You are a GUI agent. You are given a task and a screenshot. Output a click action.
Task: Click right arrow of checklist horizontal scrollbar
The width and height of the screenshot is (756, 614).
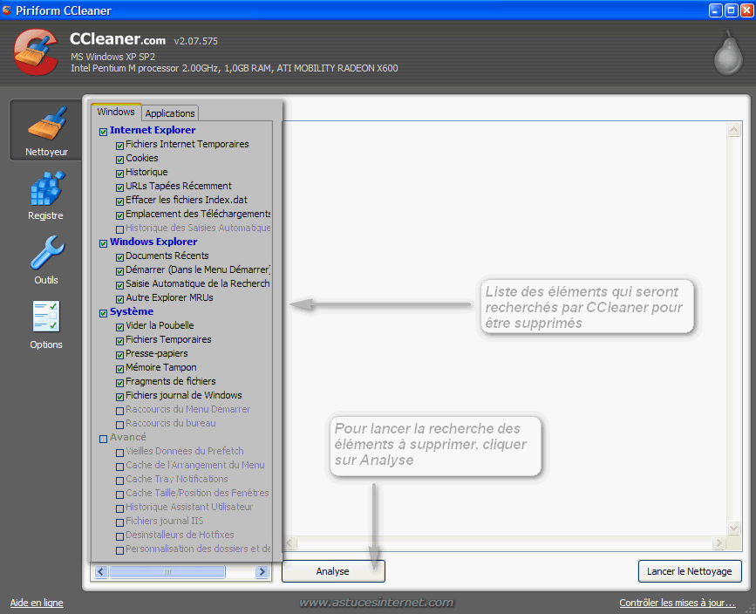pos(262,571)
